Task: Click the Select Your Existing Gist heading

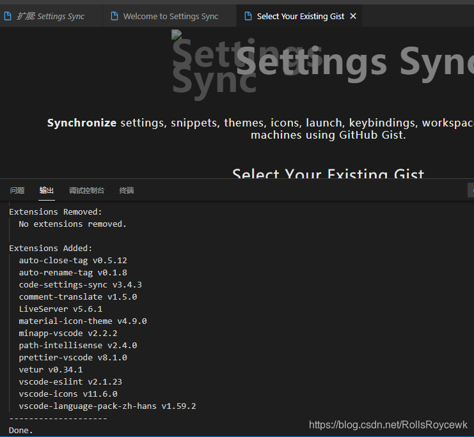Action: point(328,173)
